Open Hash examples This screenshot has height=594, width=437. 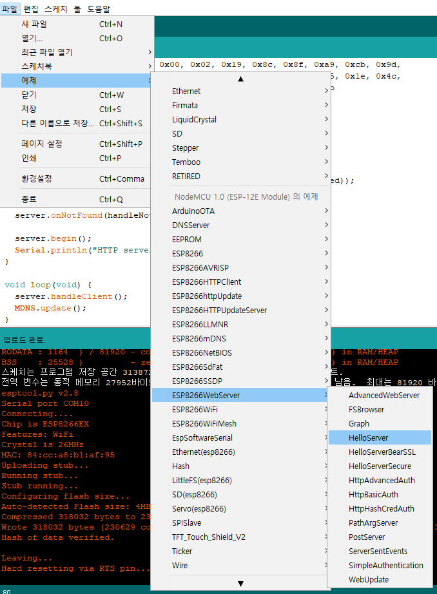pyautogui.click(x=241, y=466)
